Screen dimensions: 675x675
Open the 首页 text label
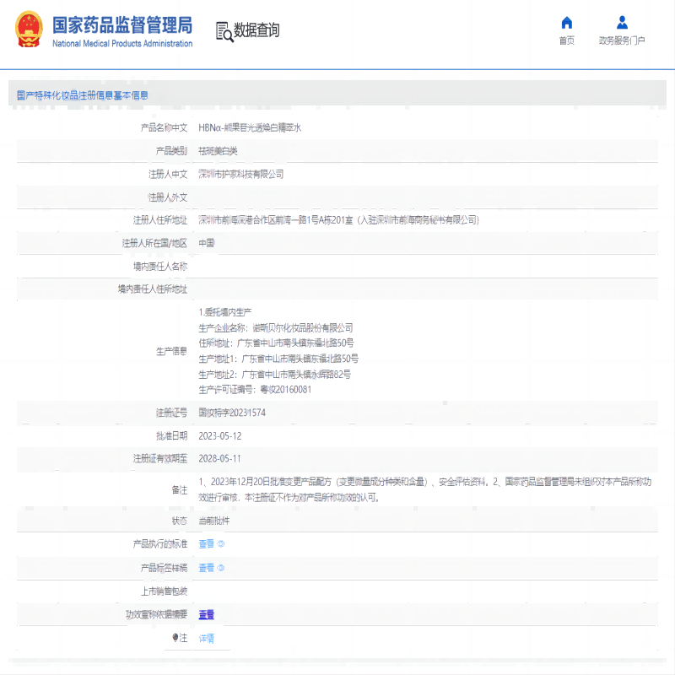(x=566, y=40)
